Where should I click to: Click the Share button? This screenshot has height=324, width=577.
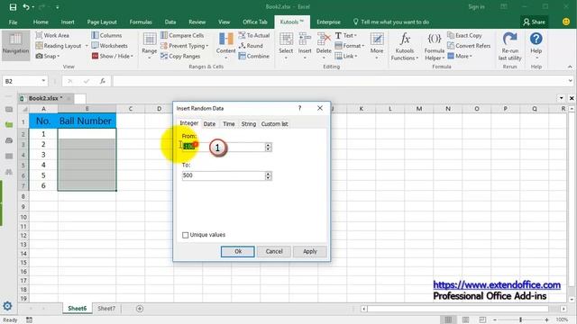point(535,22)
